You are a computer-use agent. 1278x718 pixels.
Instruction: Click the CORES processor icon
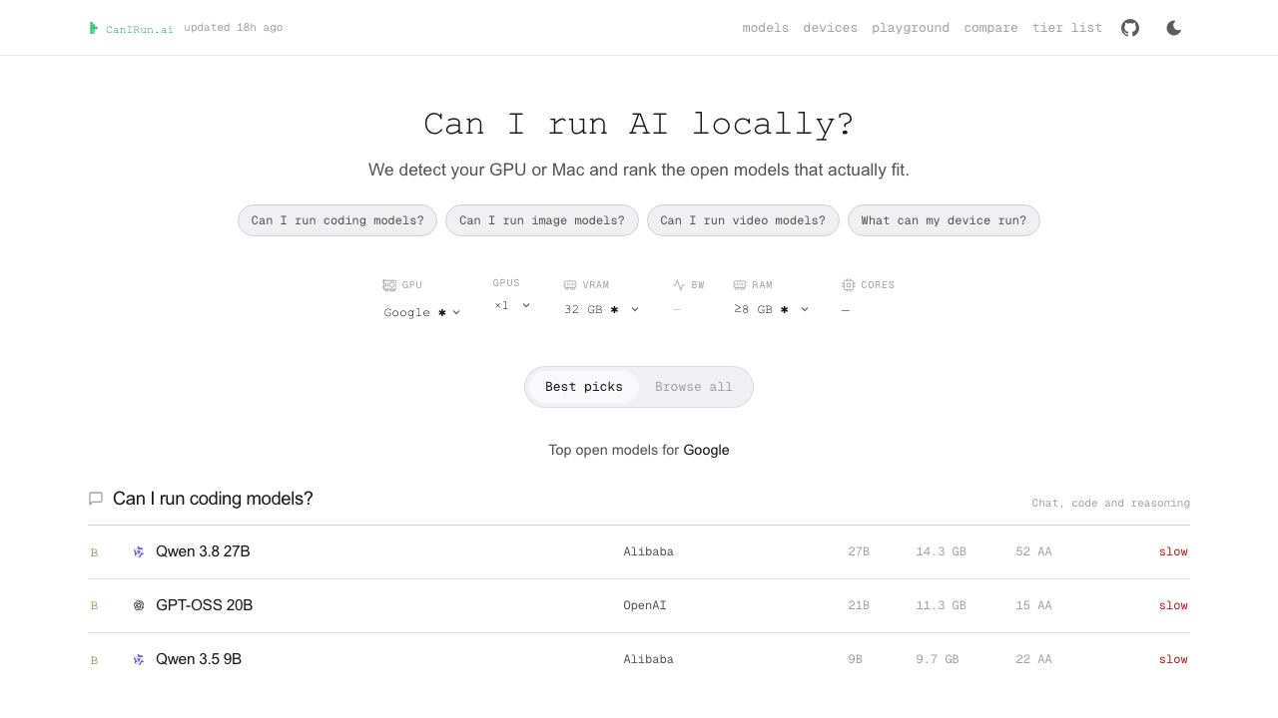pyautogui.click(x=849, y=285)
